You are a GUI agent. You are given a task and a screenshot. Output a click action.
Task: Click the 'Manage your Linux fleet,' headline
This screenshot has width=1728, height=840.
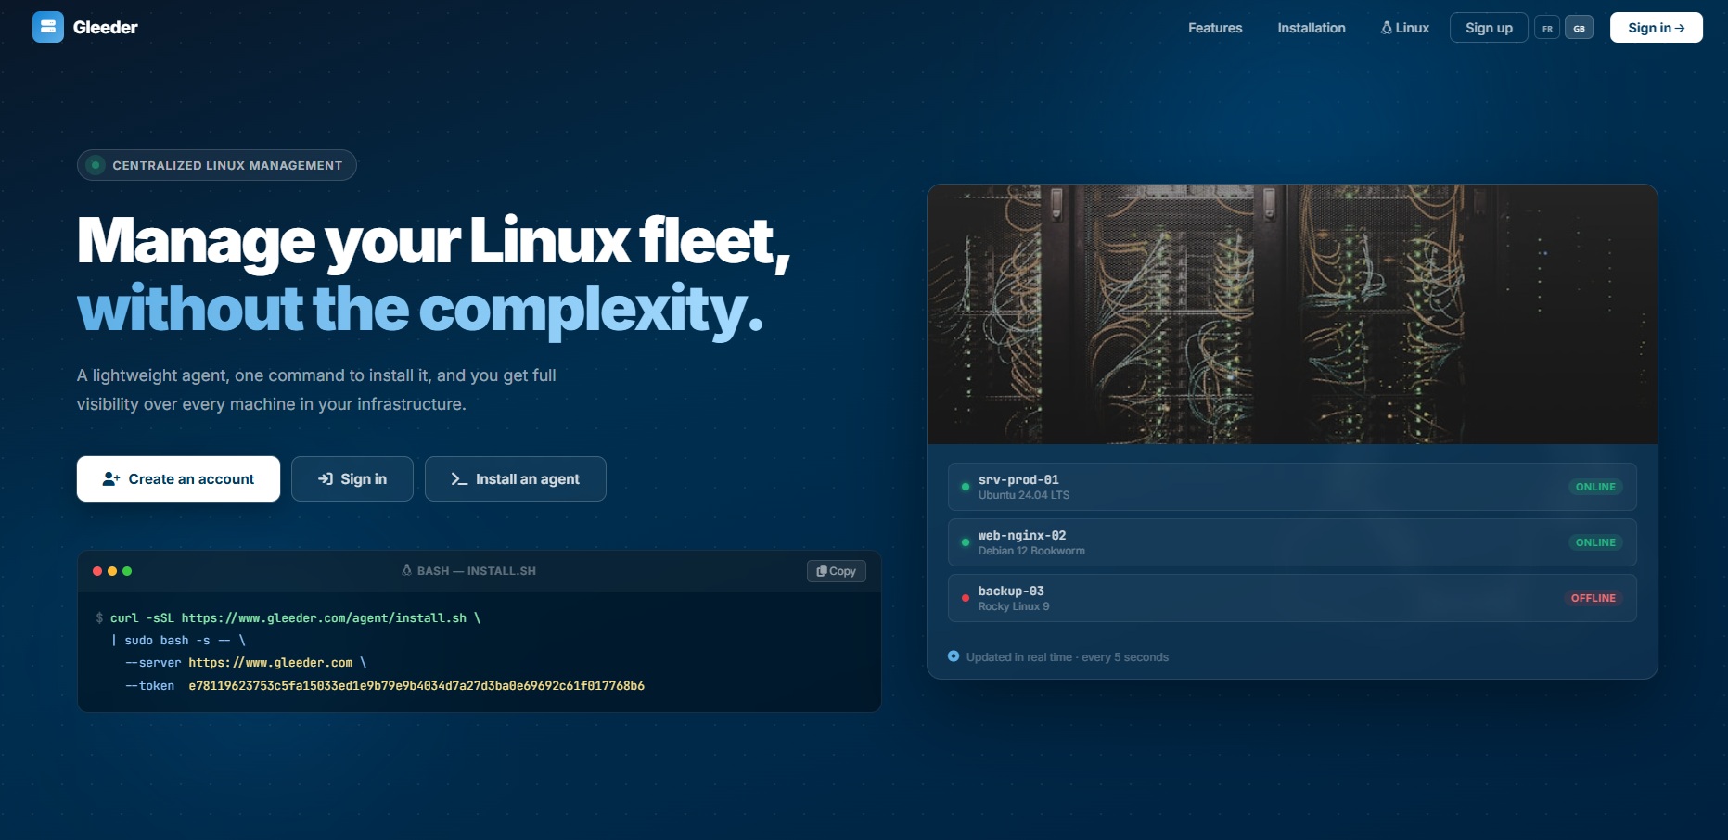[x=434, y=241]
